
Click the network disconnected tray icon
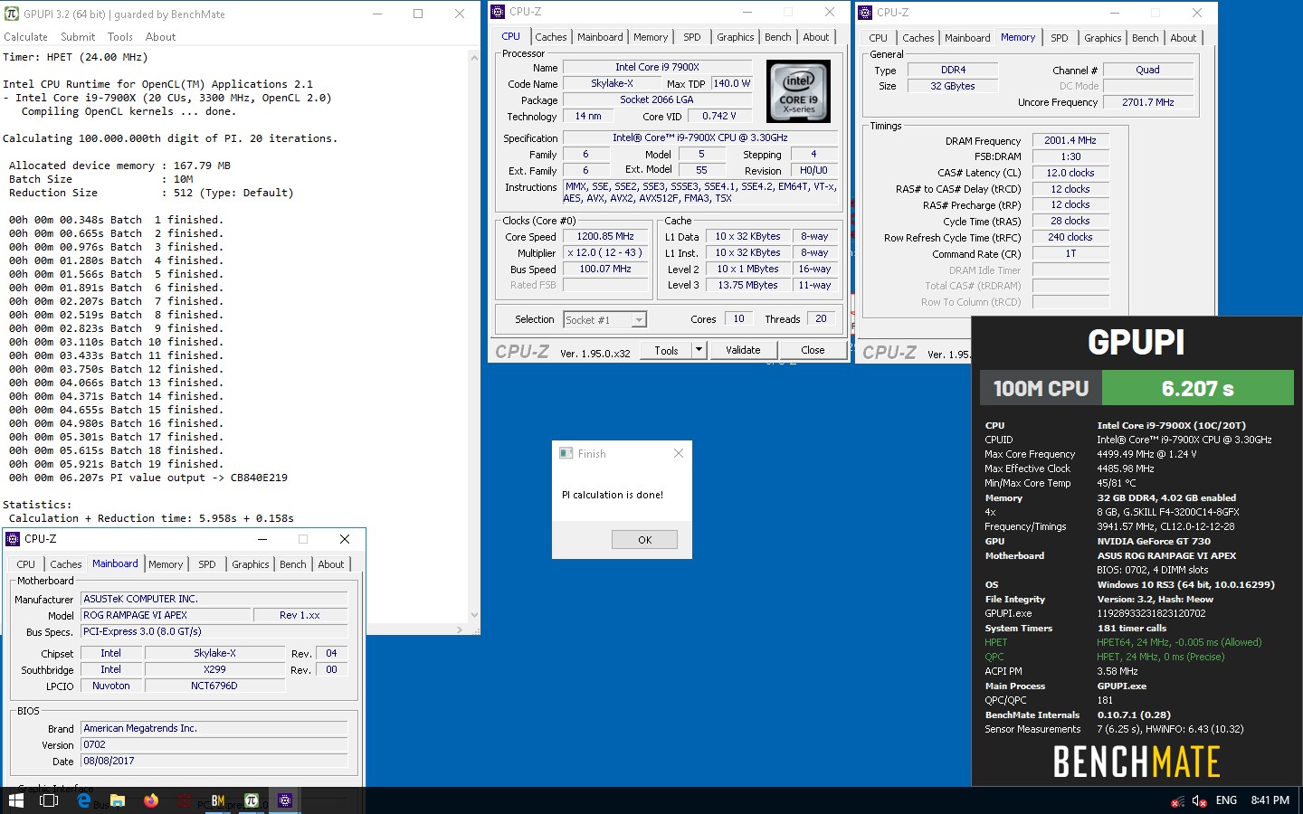click(x=1177, y=801)
